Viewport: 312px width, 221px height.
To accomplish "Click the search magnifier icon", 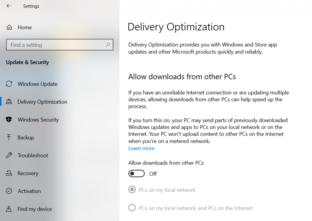I will pyautogui.click(x=108, y=45).
